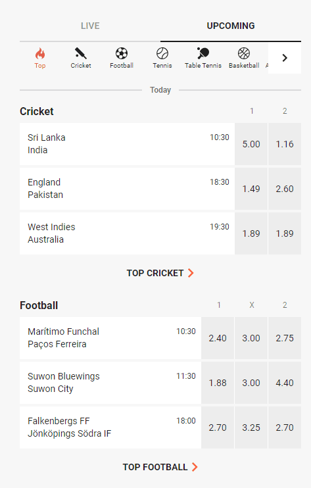Image resolution: width=311 pixels, height=488 pixels.
Task: Select the Cricket bat icon
Action: (81, 53)
